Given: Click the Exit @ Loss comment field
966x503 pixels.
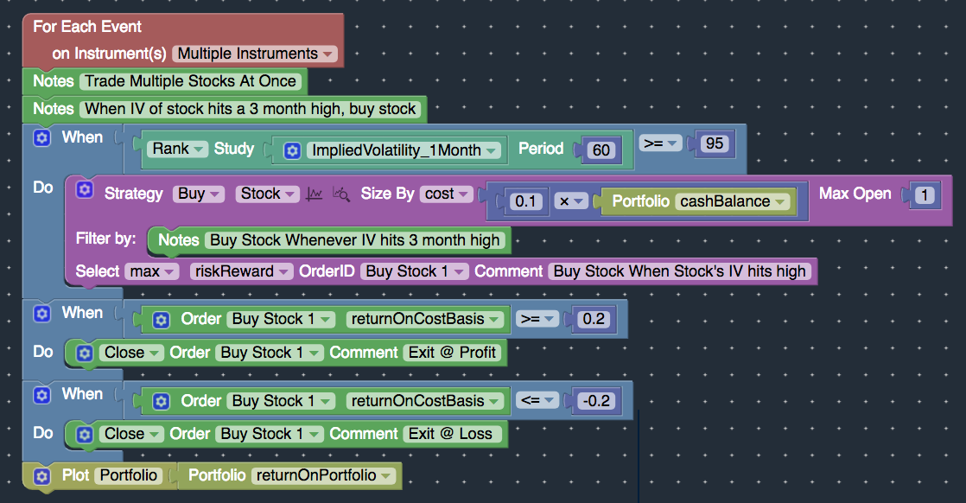Looking at the screenshot, I should tap(450, 434).
